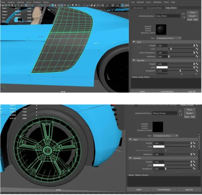Viewport: 202px width, 195px height.
Task: Click the aiStandardSurface name field Body_Others
Action: 168,16
